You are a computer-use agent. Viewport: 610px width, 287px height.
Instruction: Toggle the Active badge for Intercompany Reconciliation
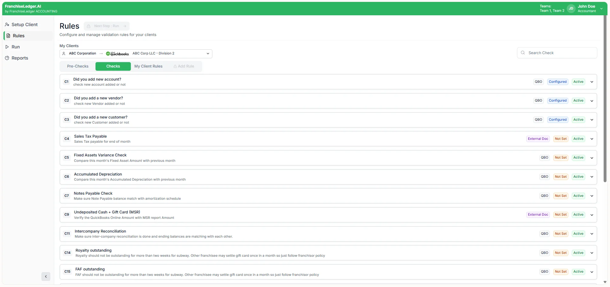tap(578, 233)
